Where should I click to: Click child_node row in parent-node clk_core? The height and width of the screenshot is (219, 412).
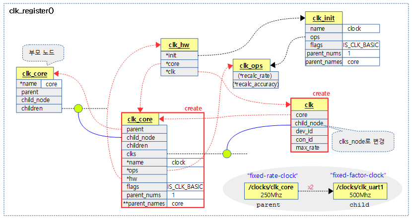pos(39,100)
